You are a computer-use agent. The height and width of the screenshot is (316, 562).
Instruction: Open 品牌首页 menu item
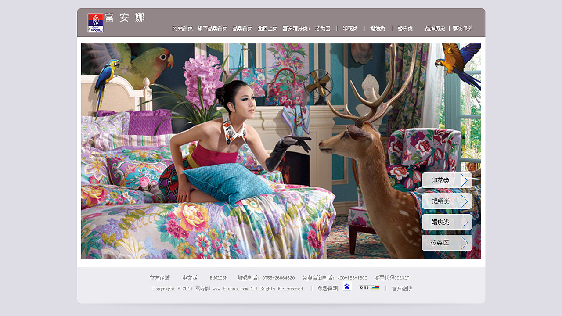242,29
